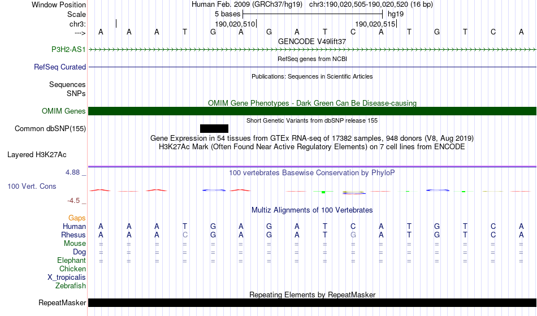
Task: Click the RepeatMasker track label
Action: [62, 302]
